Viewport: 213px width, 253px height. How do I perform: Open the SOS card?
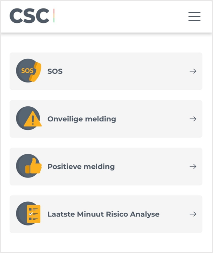pyautogui.click(x=106, y=71)
